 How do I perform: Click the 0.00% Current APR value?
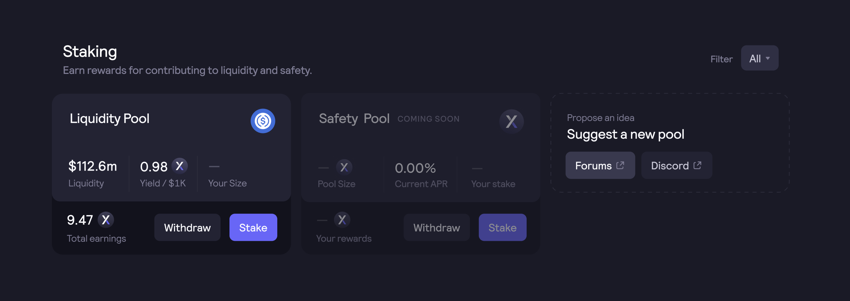pos(415,168)
